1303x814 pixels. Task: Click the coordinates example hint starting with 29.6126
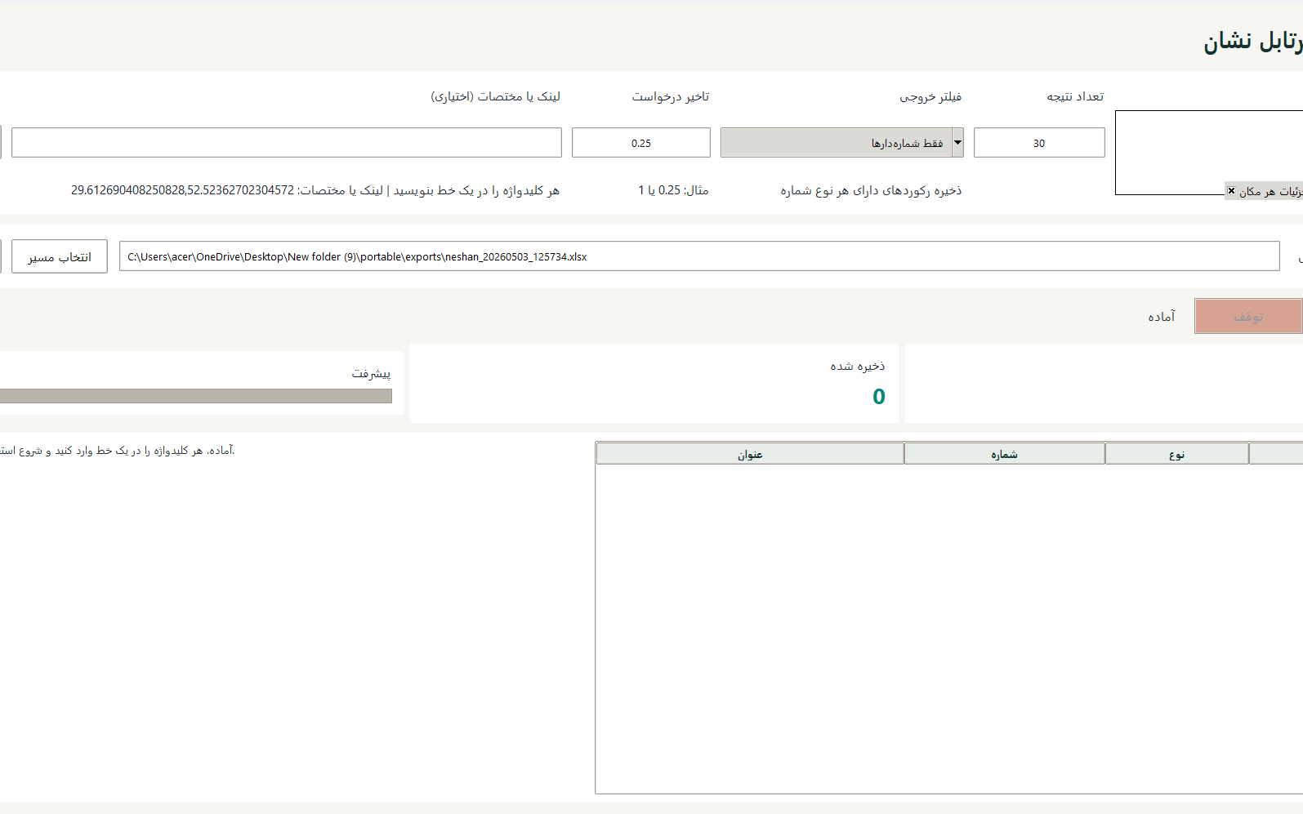(x=315, y=190)
